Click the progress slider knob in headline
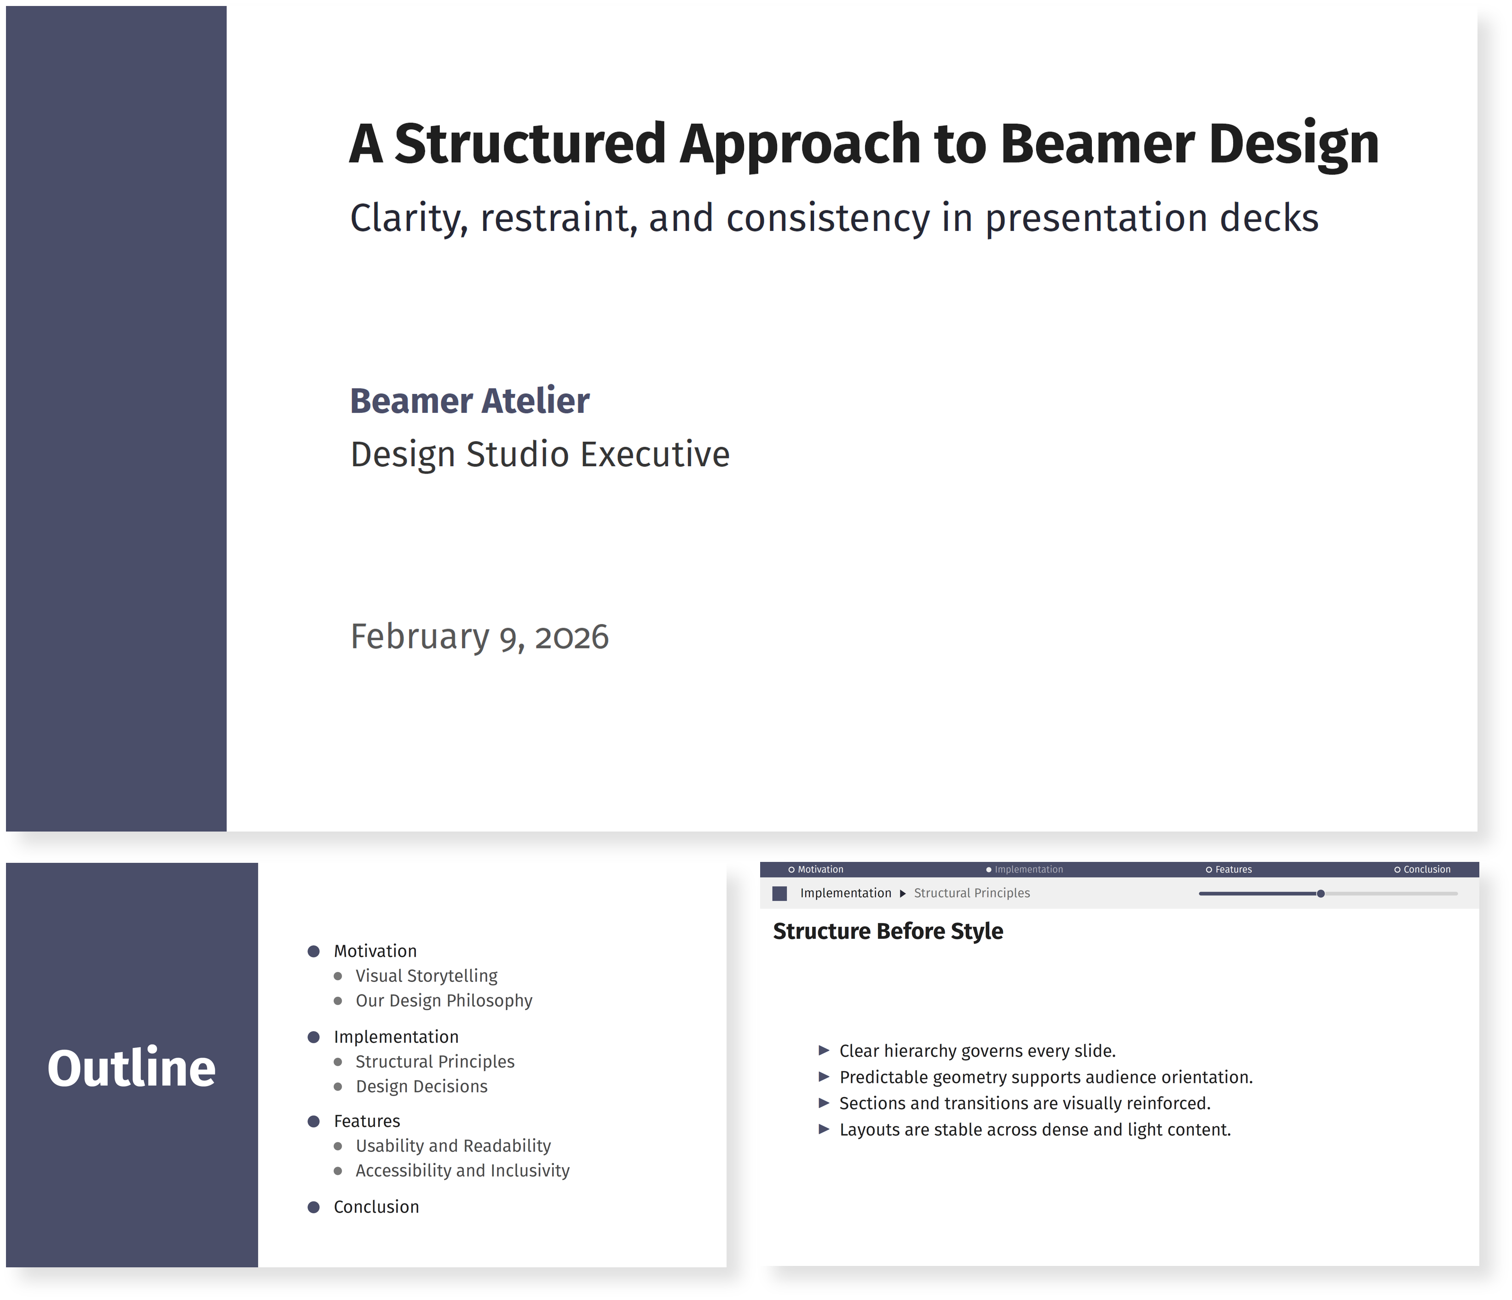The image size is (1512, 1300). [1321, 893]
